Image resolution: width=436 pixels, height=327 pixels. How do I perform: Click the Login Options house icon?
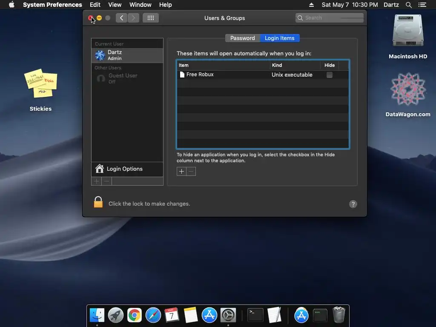pyautogui.click(x=99, y=169)
